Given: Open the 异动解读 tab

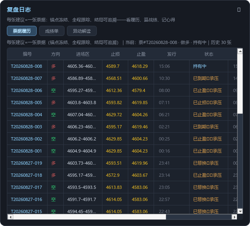Looking at the screenshot, I should pyautogui.click(x=82, y=31).
